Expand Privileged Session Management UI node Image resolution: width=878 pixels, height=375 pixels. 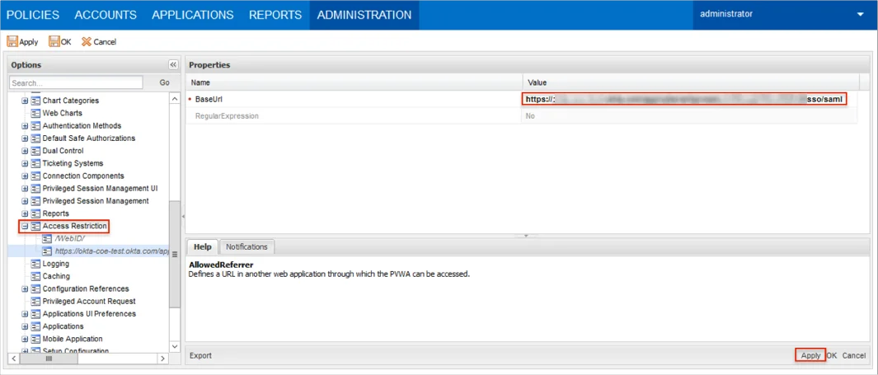(x=25, y=188)
